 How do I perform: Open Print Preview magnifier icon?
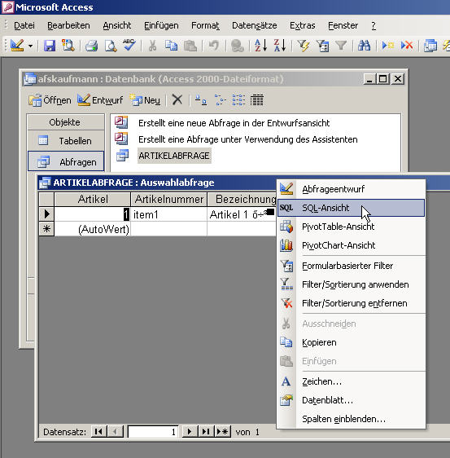(111, 46)
